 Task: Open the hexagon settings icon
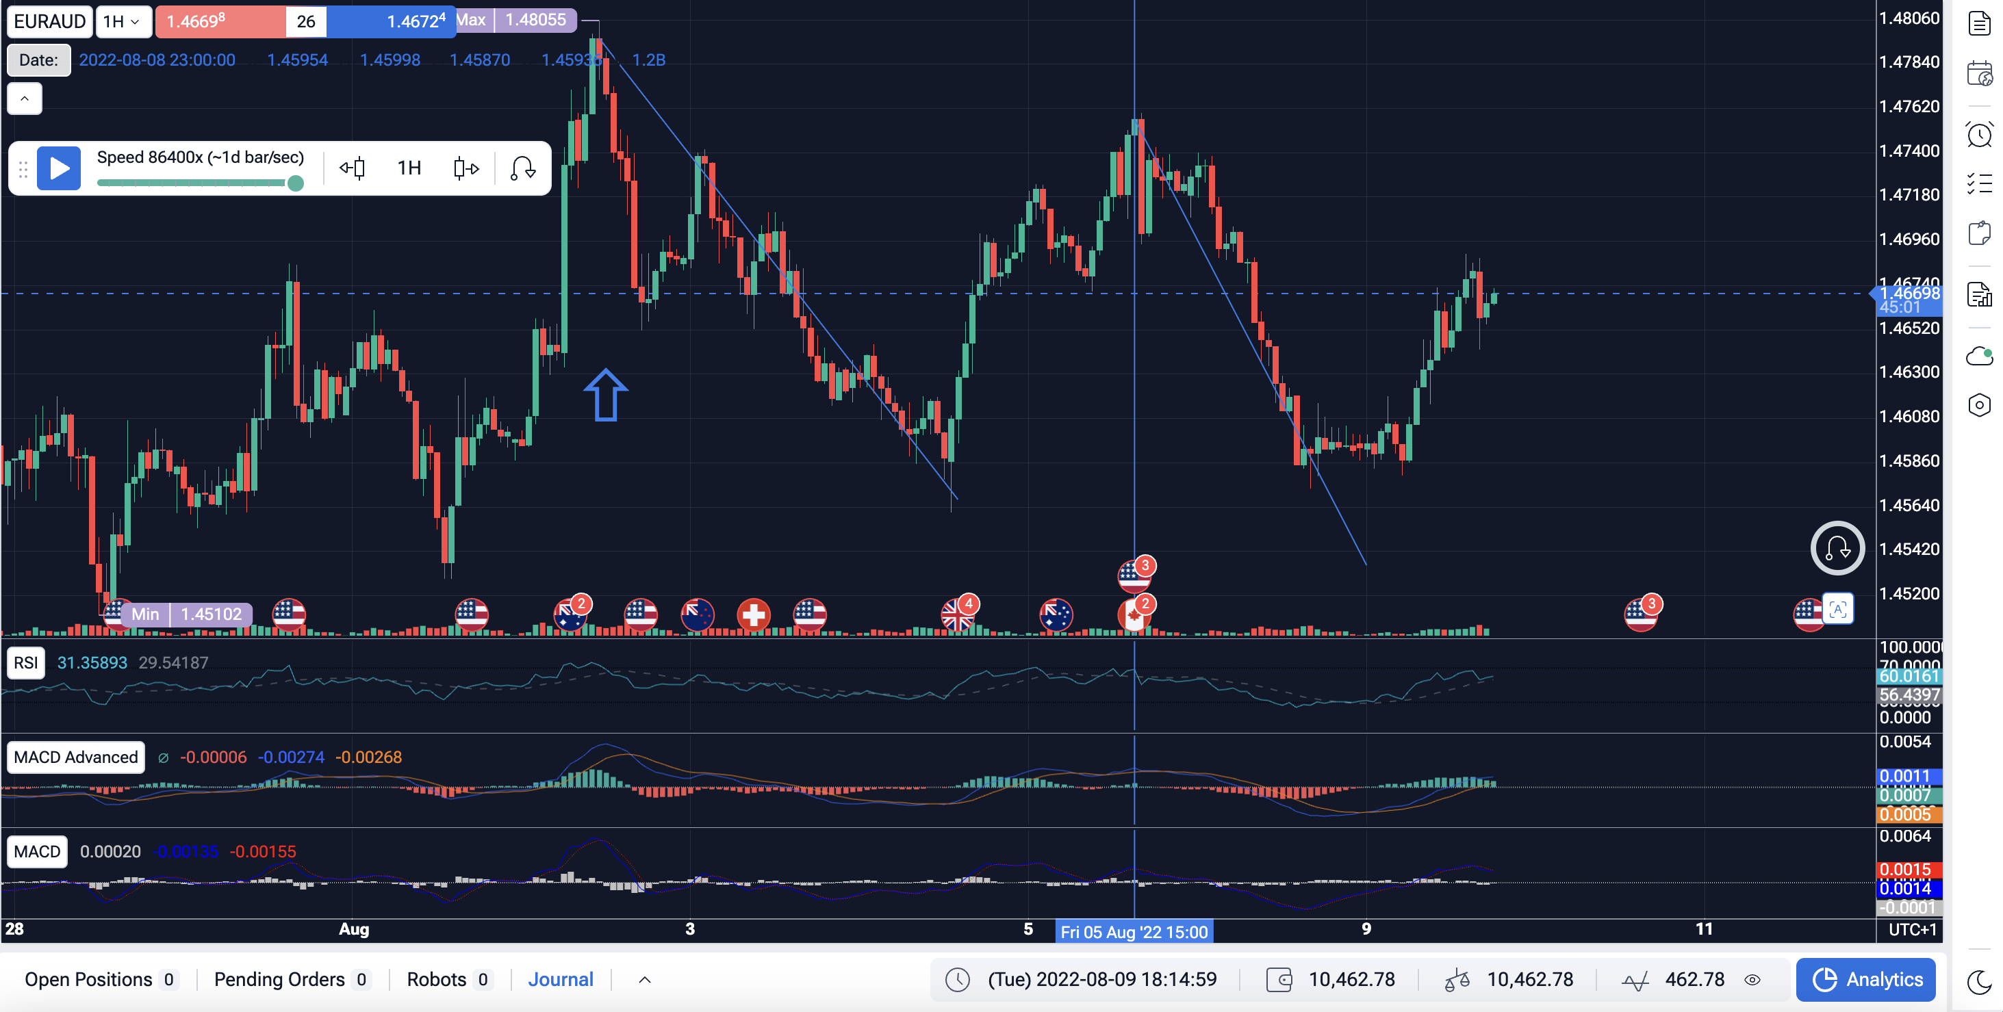tap(1979, 405)
